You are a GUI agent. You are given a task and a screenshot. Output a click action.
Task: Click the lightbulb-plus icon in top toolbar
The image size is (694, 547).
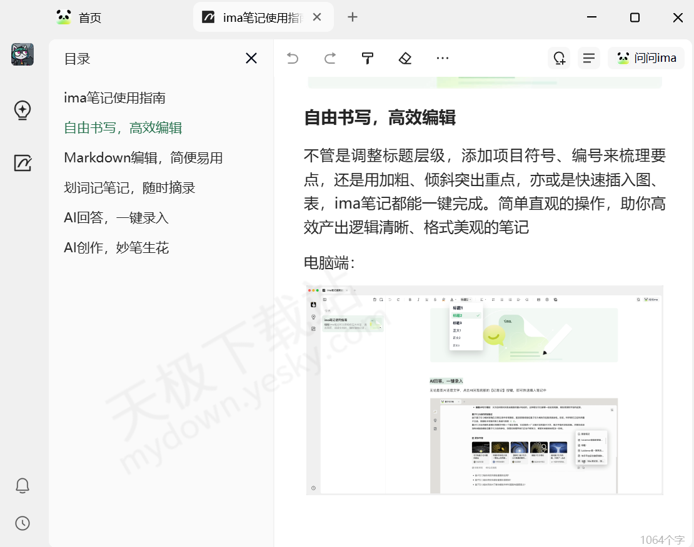click(x=558, y=59)
